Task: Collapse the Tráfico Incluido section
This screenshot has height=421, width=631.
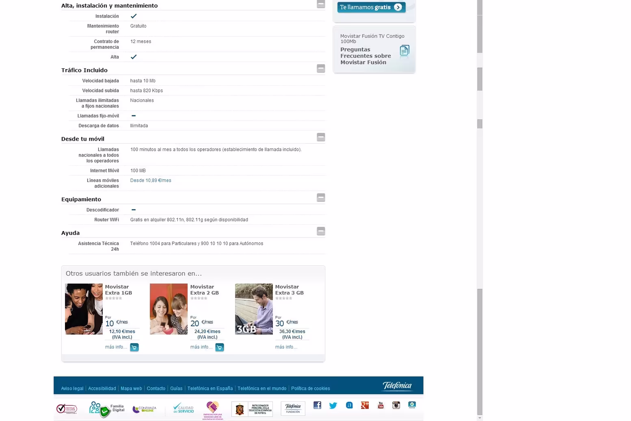Action: 321,68
